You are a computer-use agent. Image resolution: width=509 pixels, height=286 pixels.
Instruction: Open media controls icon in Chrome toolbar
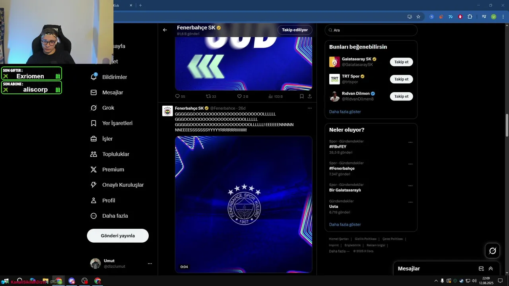point(484,17)
